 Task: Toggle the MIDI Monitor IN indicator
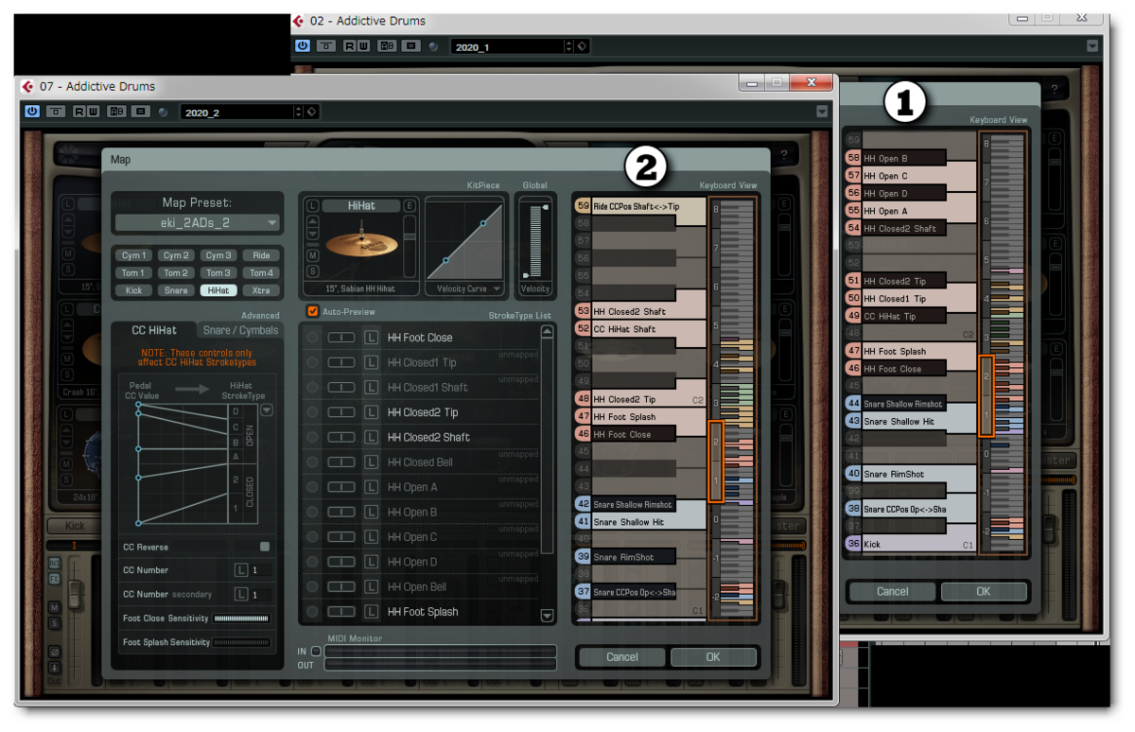point(316,652)
